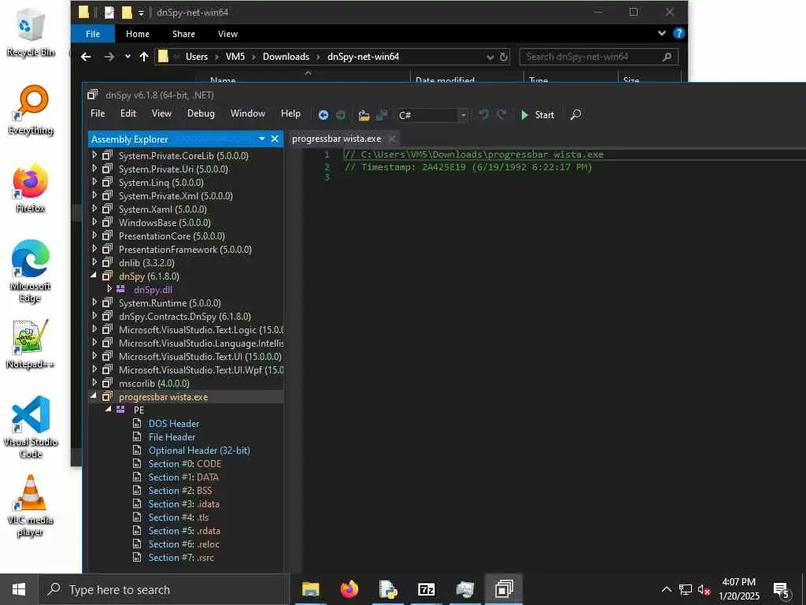Expand the dnlib assembly node
Image resolution: width=806 pixels, height=605 pixels.
[x=94, y=262]
